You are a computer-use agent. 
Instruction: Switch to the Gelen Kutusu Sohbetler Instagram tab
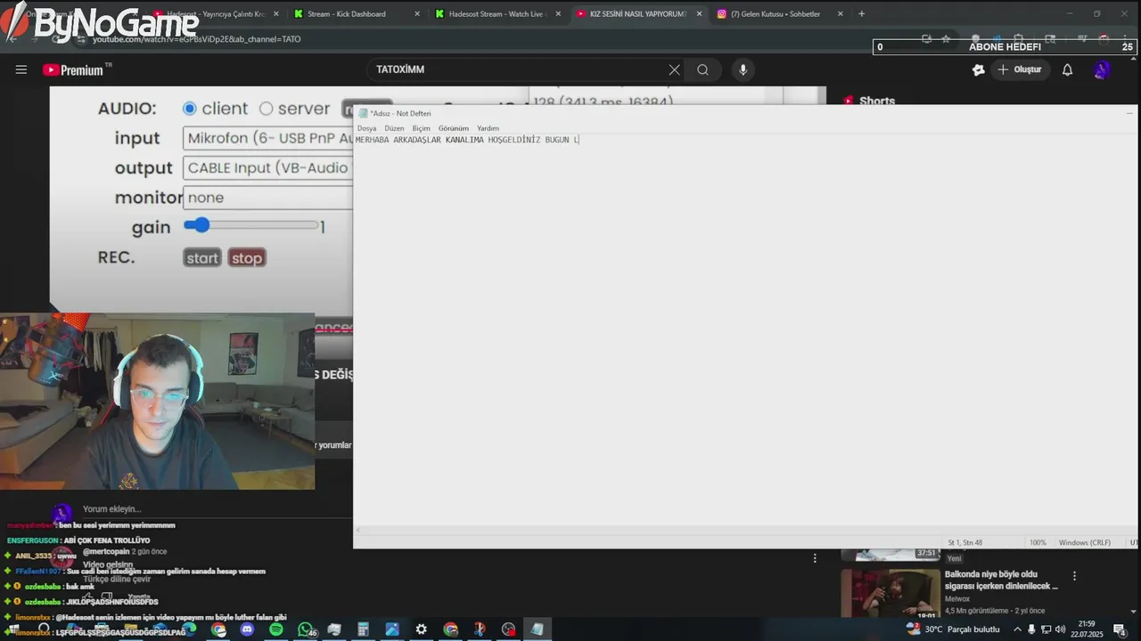[x=776, y=14]
